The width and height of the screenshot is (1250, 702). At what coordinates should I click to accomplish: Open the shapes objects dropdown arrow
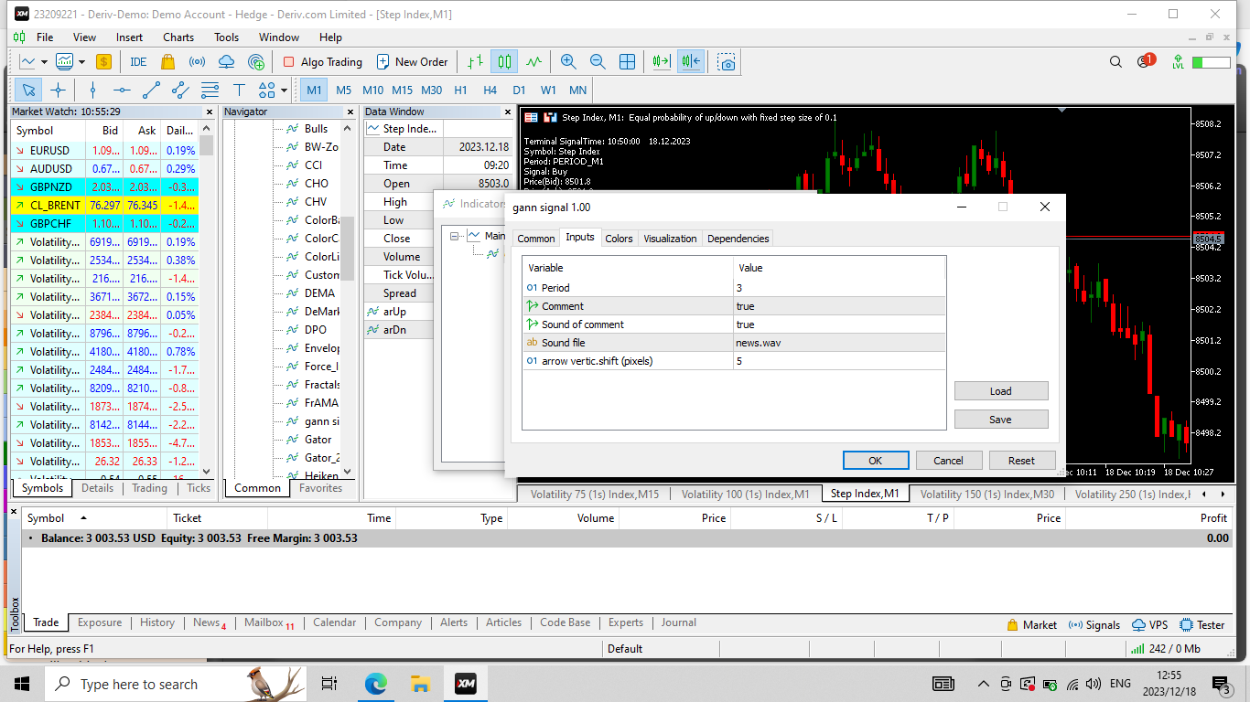click(285, 90)
